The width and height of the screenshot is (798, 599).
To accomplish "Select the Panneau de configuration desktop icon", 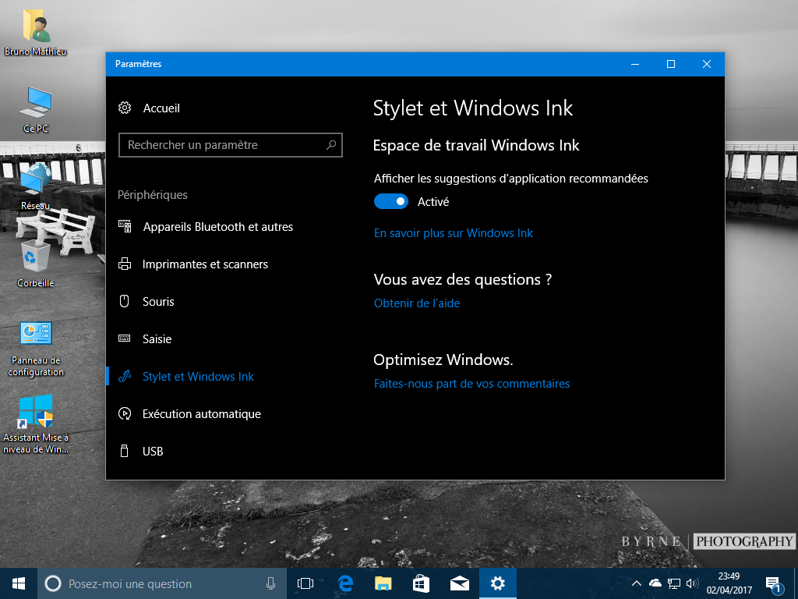I will 36,334.
